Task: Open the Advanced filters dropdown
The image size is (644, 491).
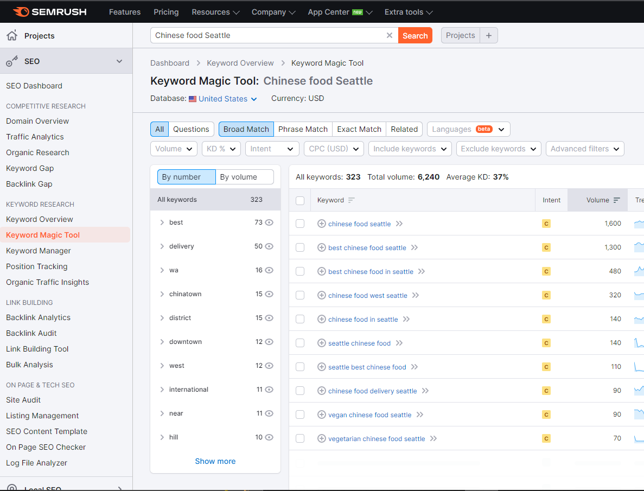Action: [585, 149]
